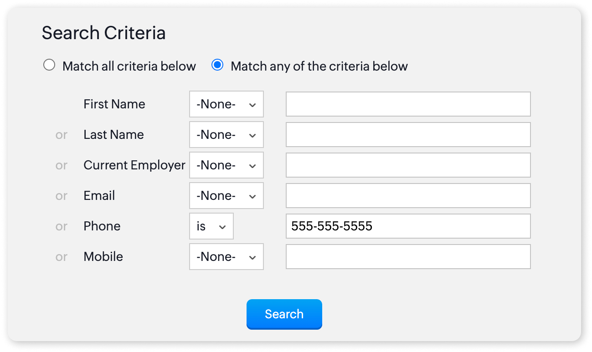Click the Phone field containing 555-555-5555
The width and height of the screenshot is (592, 352).
[x=408, y=226]
